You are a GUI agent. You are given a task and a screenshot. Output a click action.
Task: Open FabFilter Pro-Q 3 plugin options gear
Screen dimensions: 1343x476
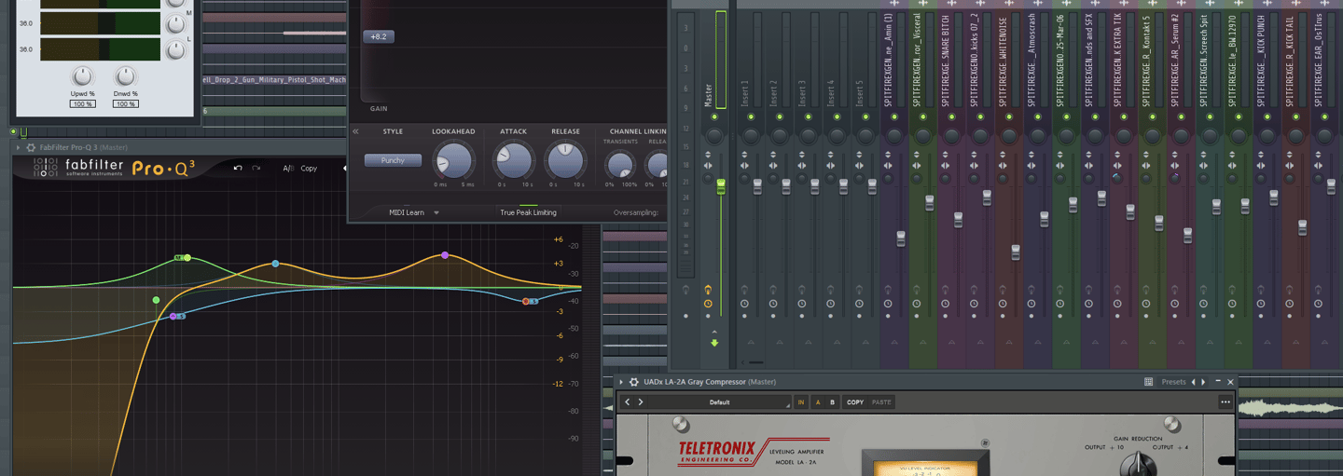coord(31,147)
